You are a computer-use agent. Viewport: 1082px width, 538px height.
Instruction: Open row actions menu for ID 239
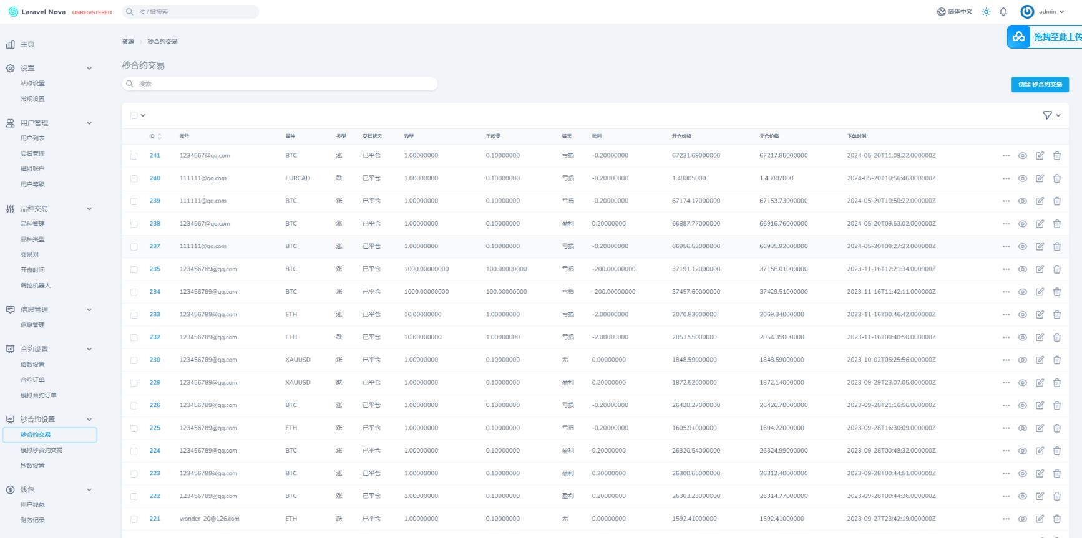coord(1006,201)
